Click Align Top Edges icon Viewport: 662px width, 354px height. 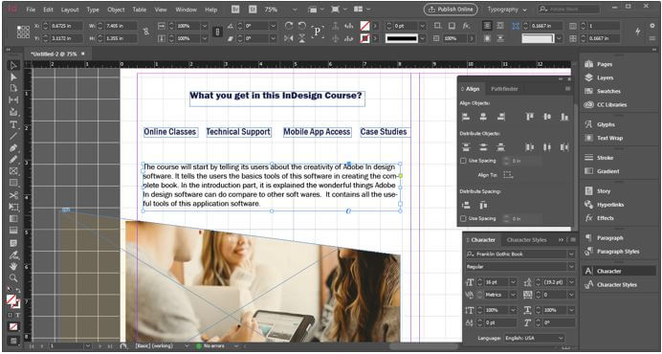click(x=530, y=117)
